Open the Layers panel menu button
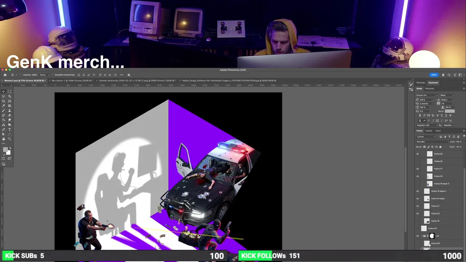Image resolution: width=466 pixels, height=262 pixels. pyautogui.click(x=464, y=131)
